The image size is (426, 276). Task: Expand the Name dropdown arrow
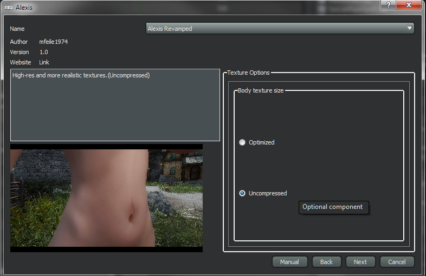click(410, 29)
